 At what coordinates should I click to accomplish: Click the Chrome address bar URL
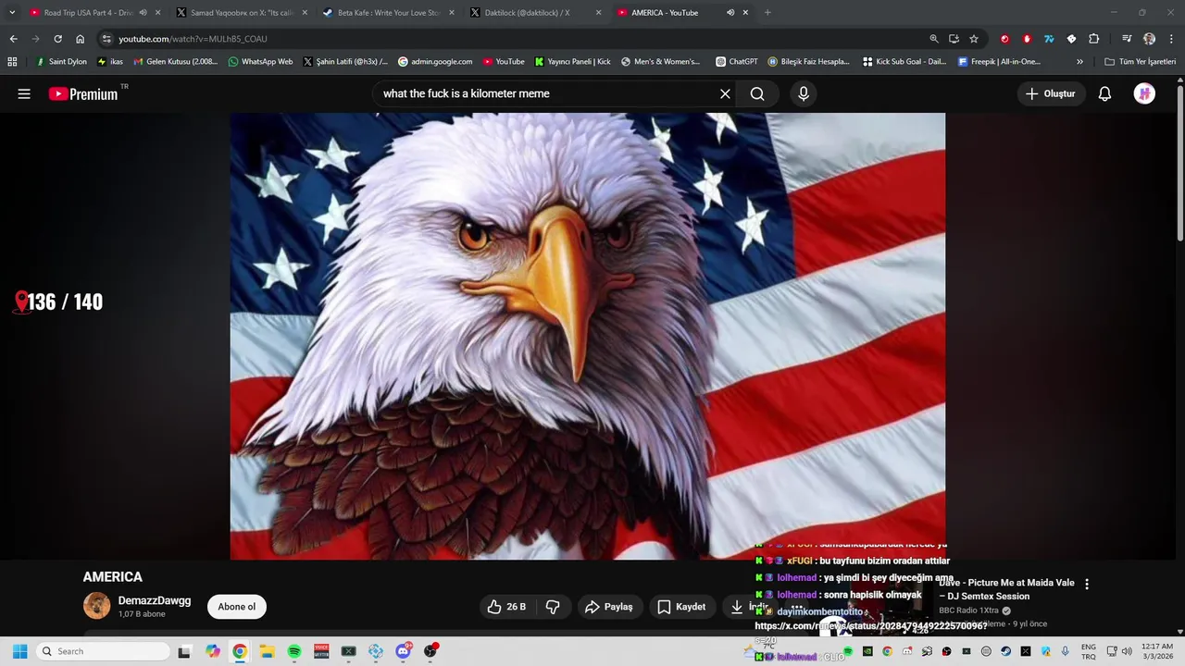pyautogui.click(x=193, y=39)
